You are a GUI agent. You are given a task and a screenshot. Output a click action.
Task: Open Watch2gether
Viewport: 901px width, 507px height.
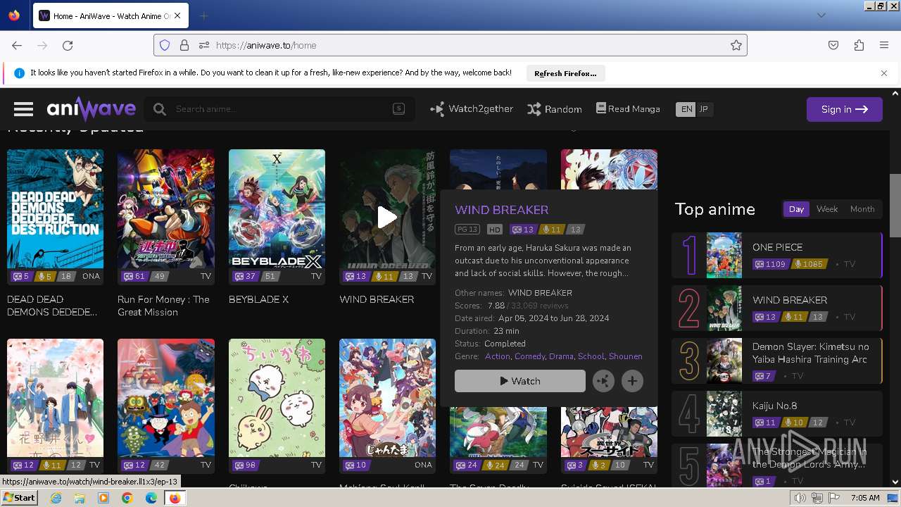(x=472, y=109)
